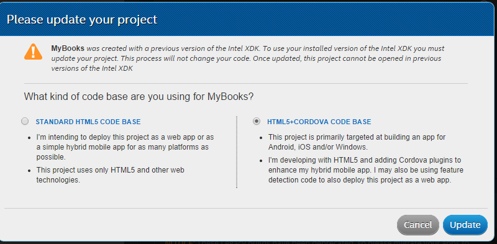The height and width of the screenshot is (244, 497).
Task: Cancel the project update dialog
Action: [417, 225]
